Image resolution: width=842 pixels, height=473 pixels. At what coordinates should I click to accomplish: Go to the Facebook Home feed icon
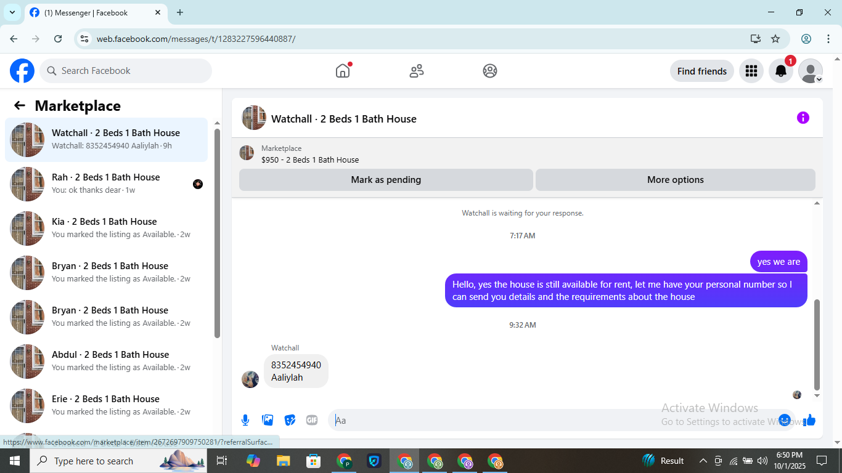[x=343, y=71]
